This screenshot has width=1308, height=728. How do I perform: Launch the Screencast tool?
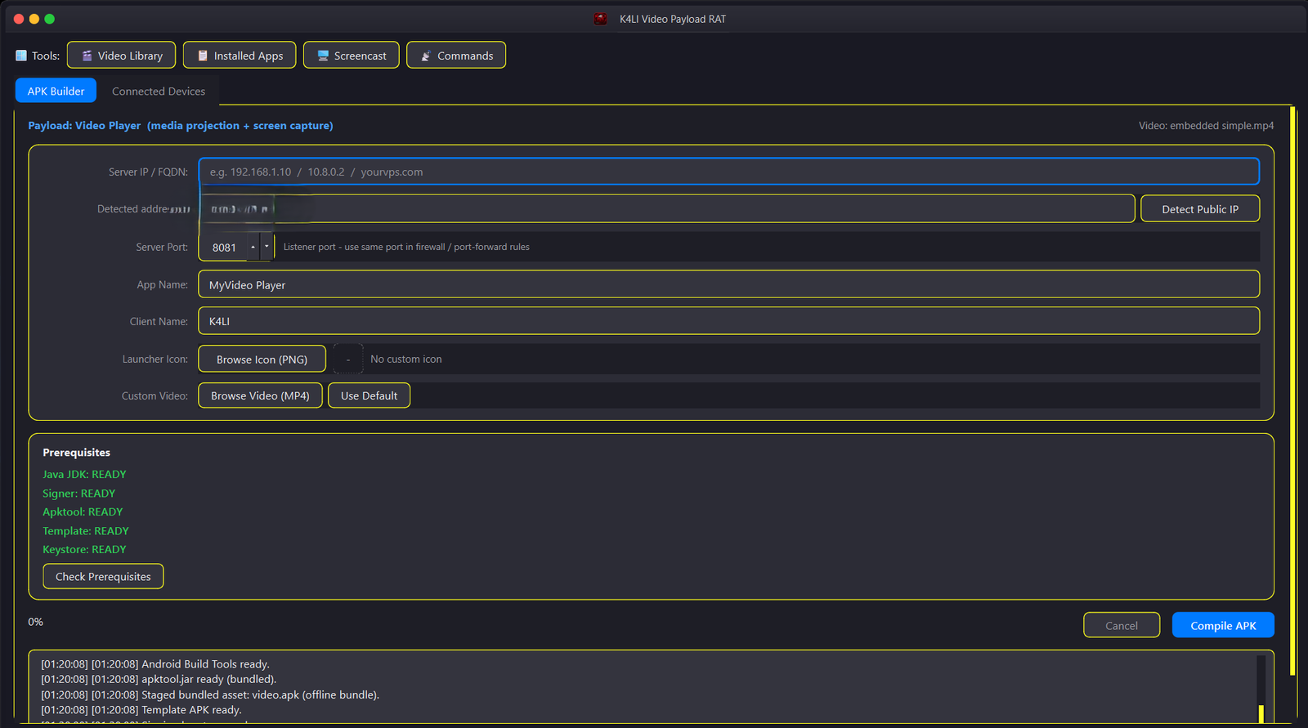(352, 56)
